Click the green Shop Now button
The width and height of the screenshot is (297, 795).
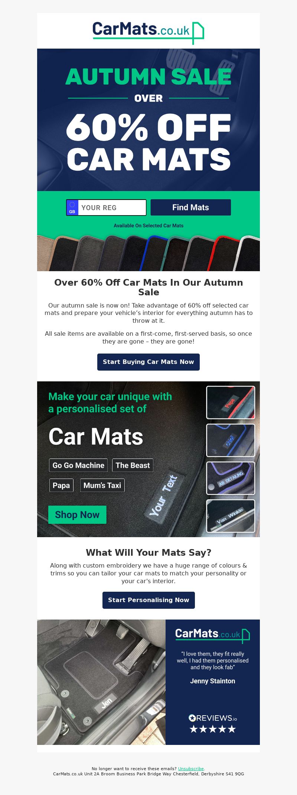[77, 515]
